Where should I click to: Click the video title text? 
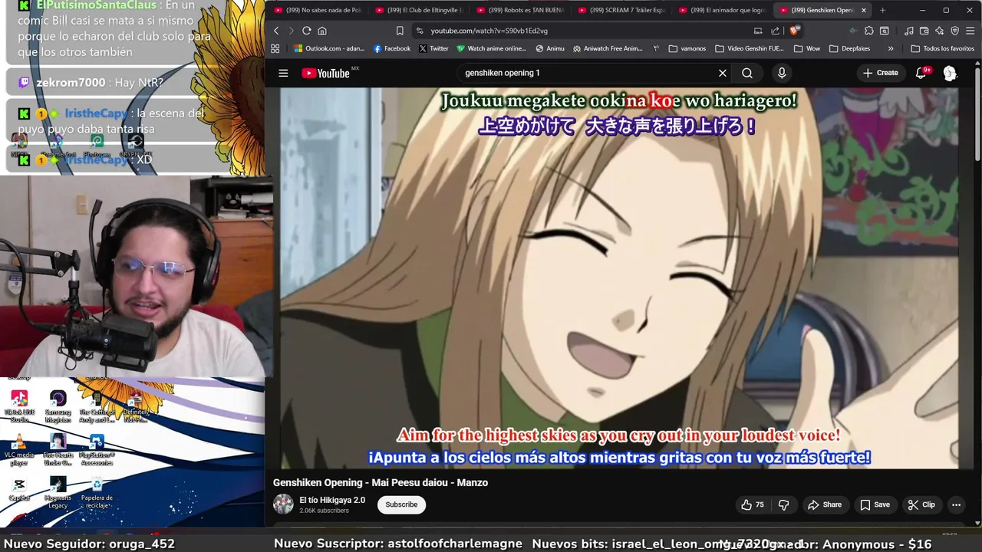381,482
